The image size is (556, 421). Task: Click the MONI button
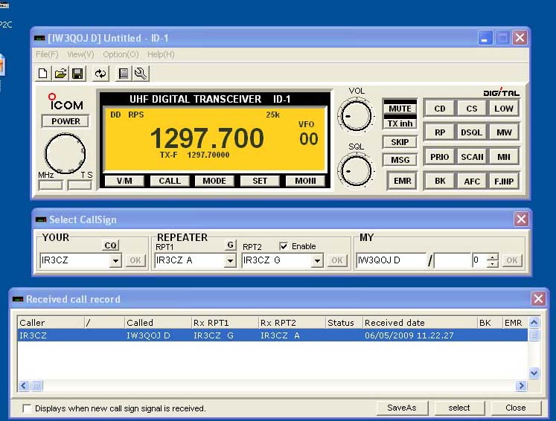tap(305, 181)
